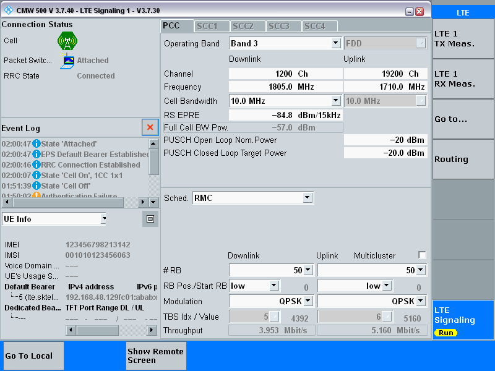Open the Downlink Modulation dropdown
The width and height of the screenshot is (495, 371).
click(308, 301)
